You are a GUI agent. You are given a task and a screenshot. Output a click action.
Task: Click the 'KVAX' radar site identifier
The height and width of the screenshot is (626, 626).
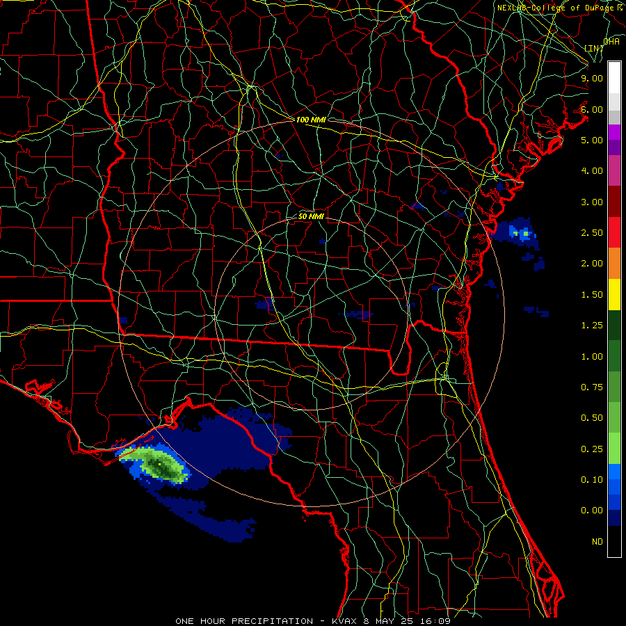[x=345, y=621]
